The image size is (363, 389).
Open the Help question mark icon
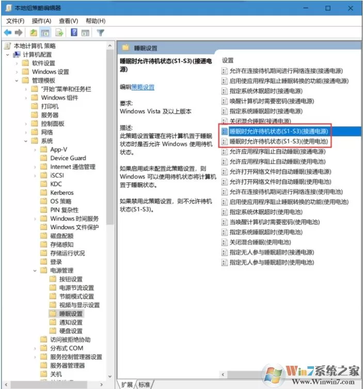click(74, 32)
